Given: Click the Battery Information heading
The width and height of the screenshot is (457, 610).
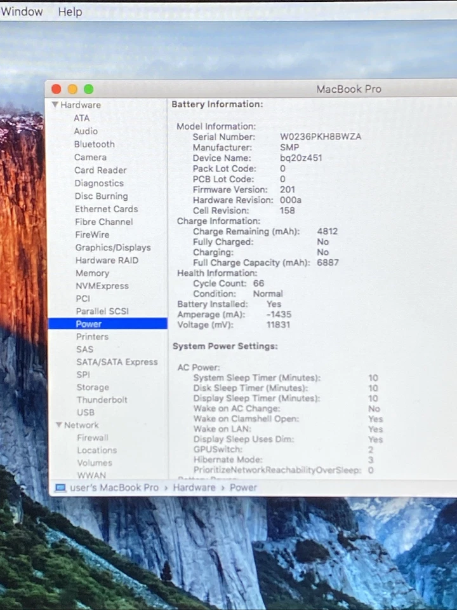Looking at the screenshot, I should click(217, 104).
